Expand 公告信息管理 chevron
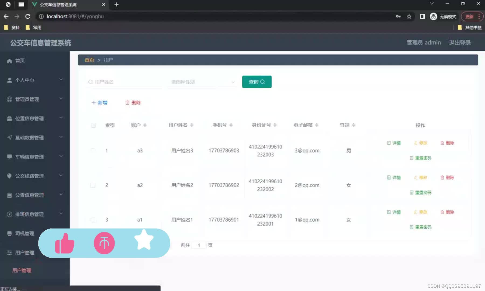 pos(61,194)
